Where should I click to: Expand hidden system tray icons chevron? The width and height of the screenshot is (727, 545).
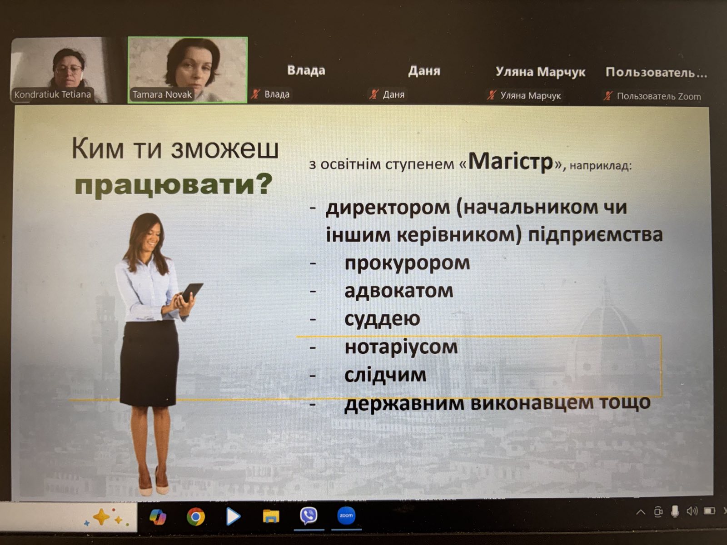pyautogui.click(x=641, y=512)
